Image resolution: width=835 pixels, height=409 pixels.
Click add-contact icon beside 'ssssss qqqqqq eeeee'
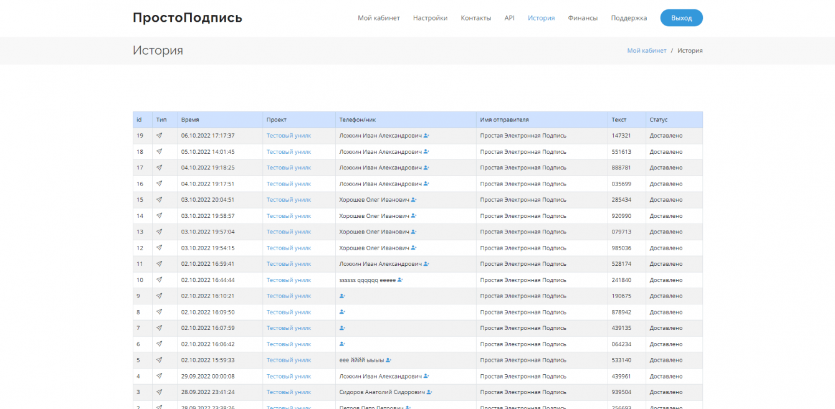400,280
